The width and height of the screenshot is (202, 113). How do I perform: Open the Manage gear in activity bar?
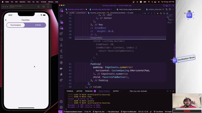click(x=61, y=107)
